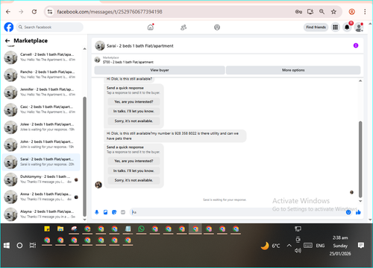This screenshot has height=268, width=373.
Task: Open the Anna conversation
Action: click(41, 197)
